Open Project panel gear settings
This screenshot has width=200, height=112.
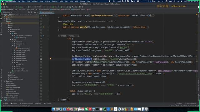[35, 12]
